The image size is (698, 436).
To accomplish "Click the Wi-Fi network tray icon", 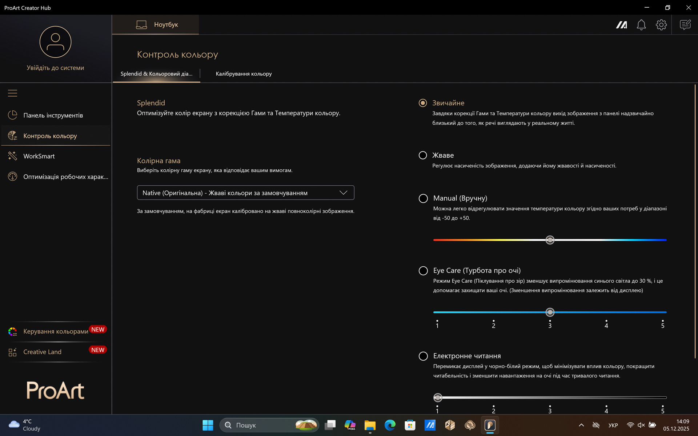I will point(630,425).
